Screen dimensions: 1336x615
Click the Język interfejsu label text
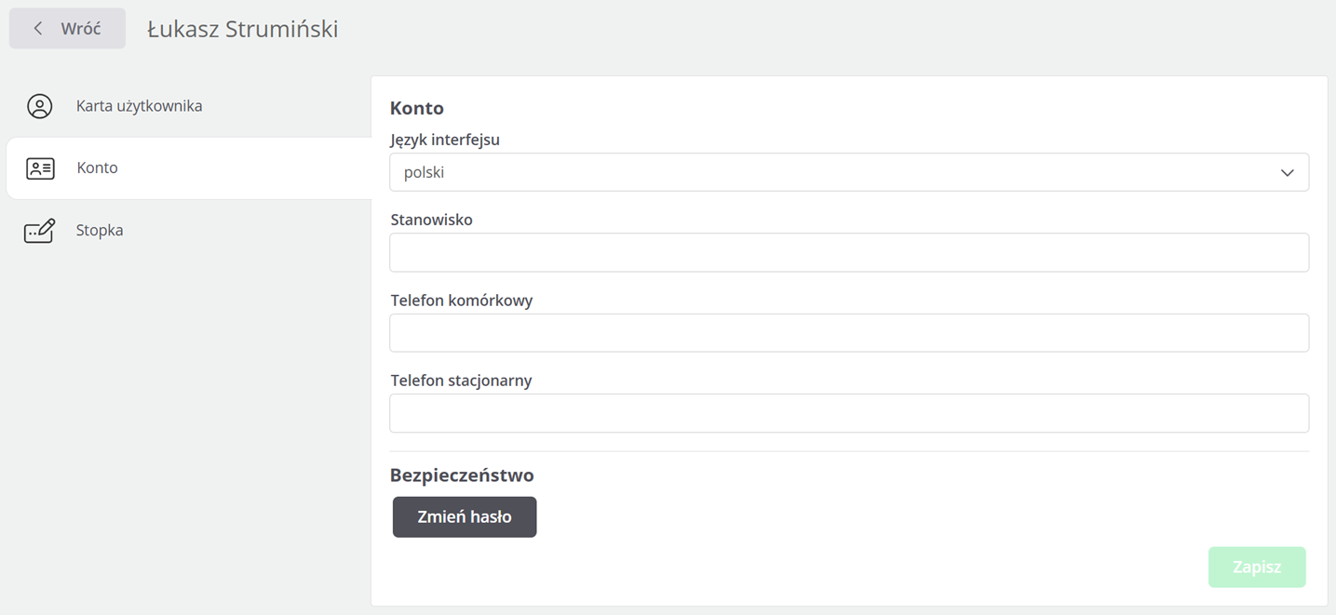pos(445,140)
